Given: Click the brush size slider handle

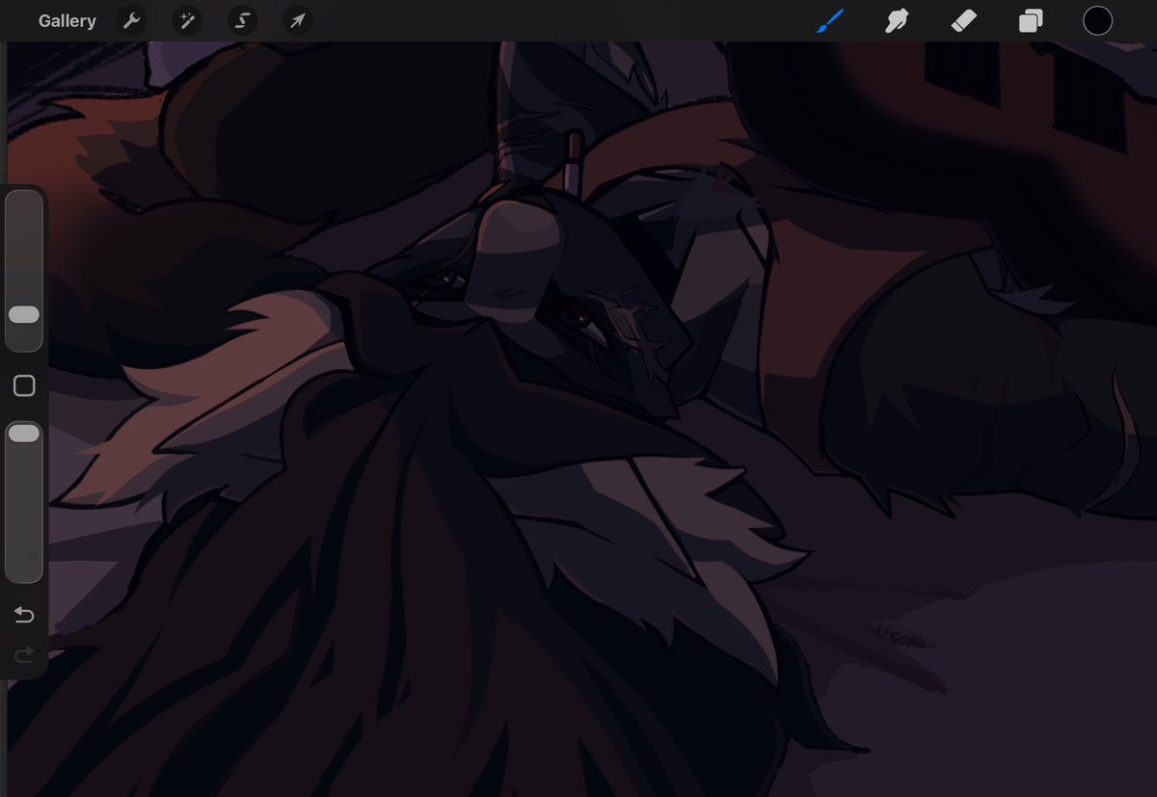Looking at the screenshot, I should click(24, 315).
